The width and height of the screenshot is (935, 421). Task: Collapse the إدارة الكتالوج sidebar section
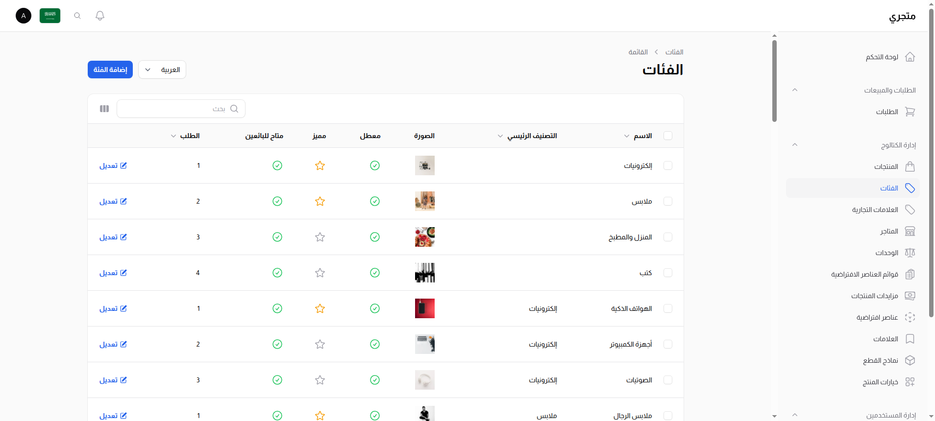coord(795,145)
